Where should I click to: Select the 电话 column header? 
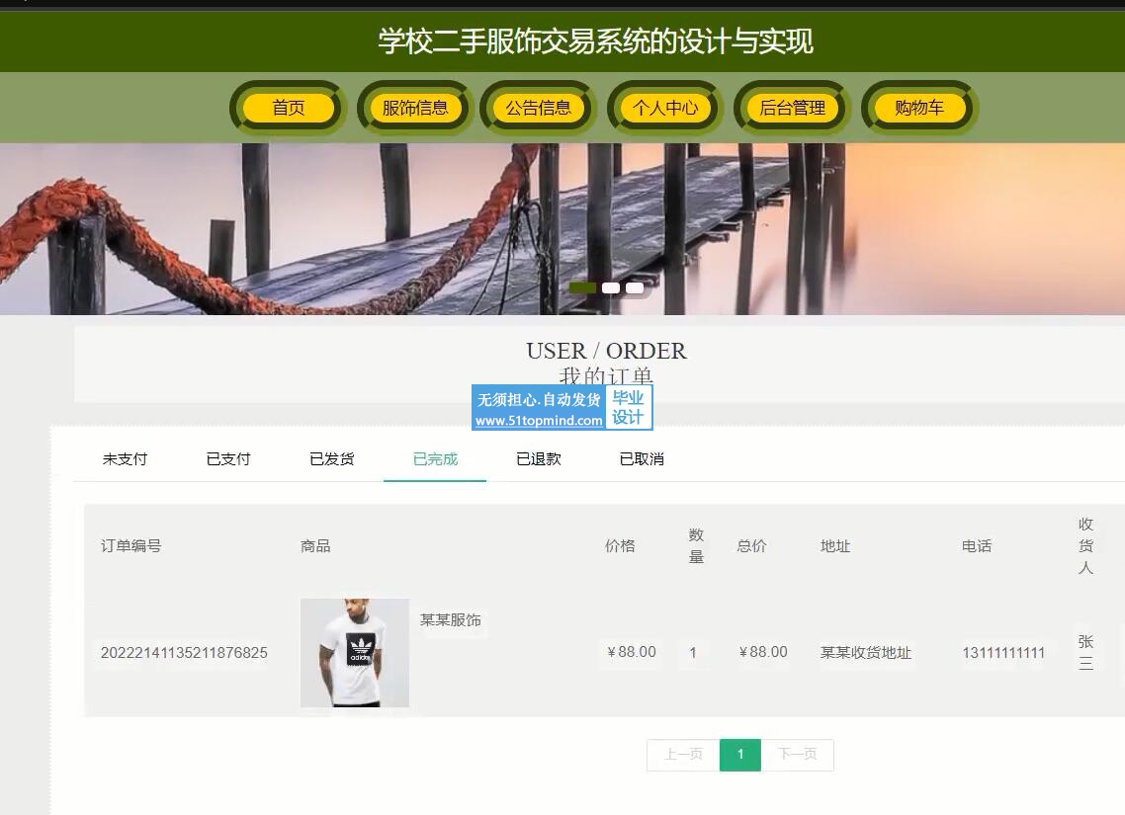coord(977,546)
